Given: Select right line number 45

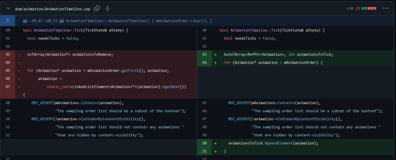Looking at the screenshot, I should click(204, 102).
